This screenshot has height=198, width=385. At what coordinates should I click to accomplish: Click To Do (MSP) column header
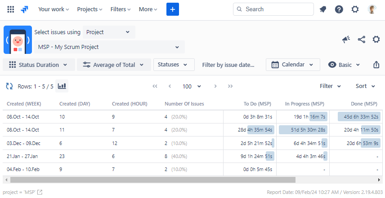point(257,104)
